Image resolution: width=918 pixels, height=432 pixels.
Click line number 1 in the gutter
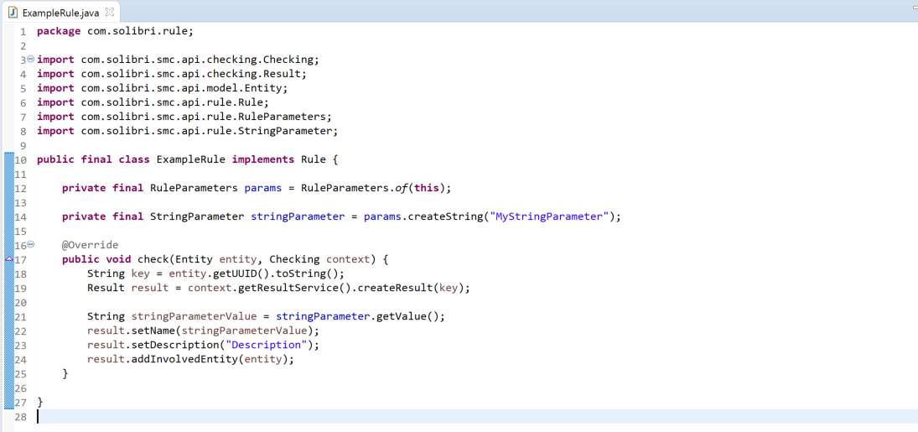click(23, 31)
